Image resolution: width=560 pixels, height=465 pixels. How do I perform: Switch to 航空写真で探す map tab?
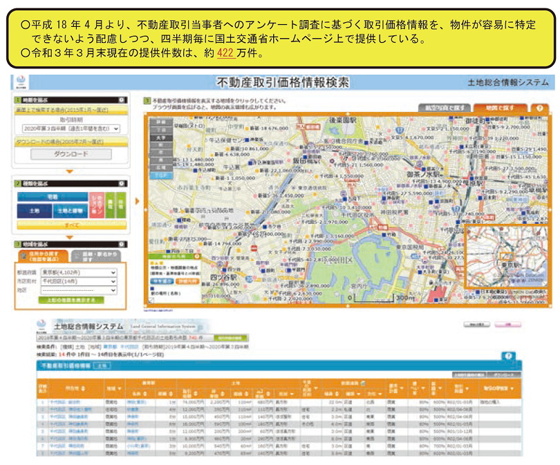(445, 108)
